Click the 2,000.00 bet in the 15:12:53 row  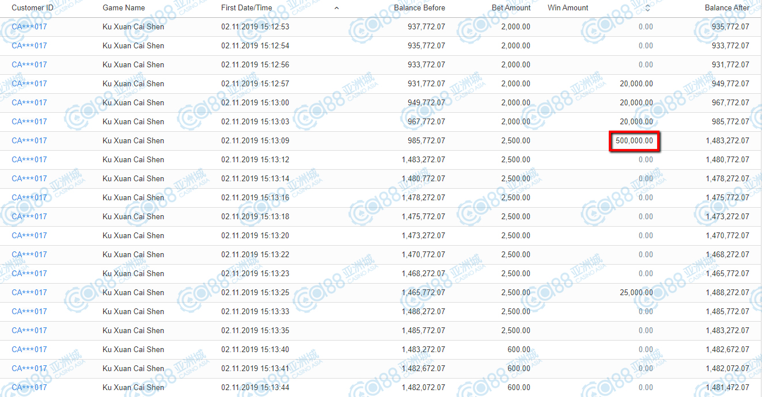click(x=516, y=26)
